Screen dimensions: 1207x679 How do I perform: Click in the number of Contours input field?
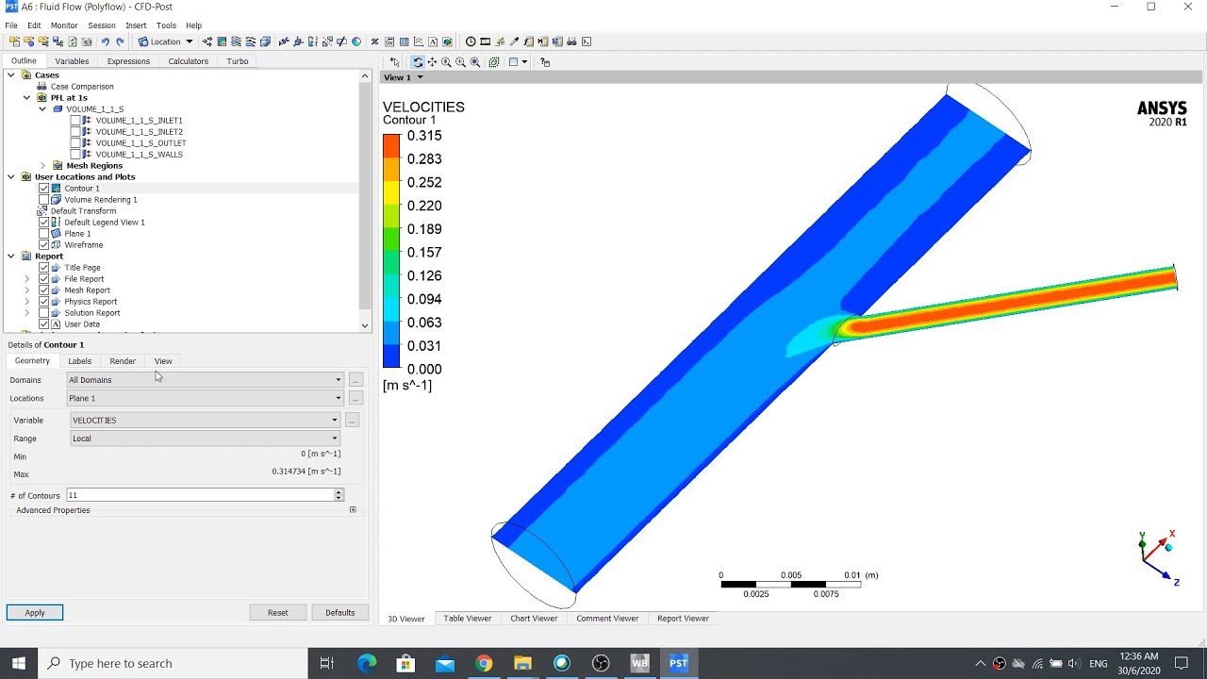[200, 495]
